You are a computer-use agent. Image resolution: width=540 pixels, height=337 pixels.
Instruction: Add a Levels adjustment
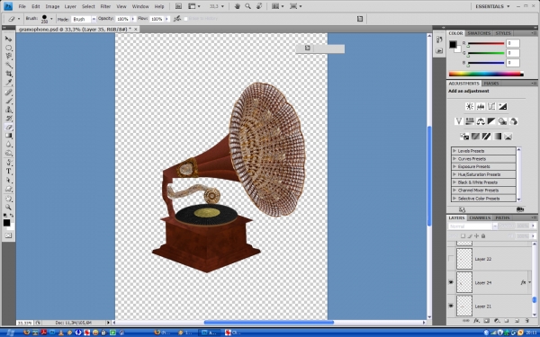[481, 107]
